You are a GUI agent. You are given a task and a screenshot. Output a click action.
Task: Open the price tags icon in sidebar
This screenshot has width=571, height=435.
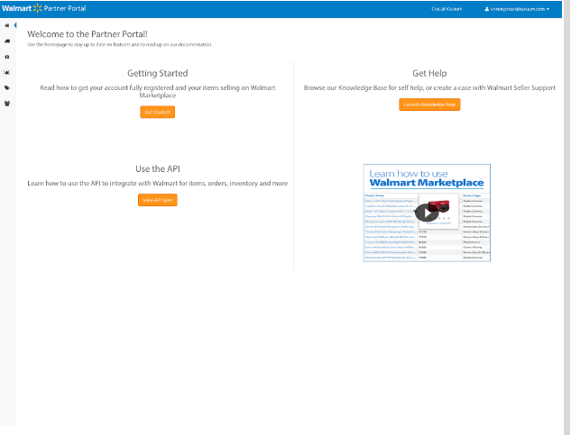click(7, 87)
